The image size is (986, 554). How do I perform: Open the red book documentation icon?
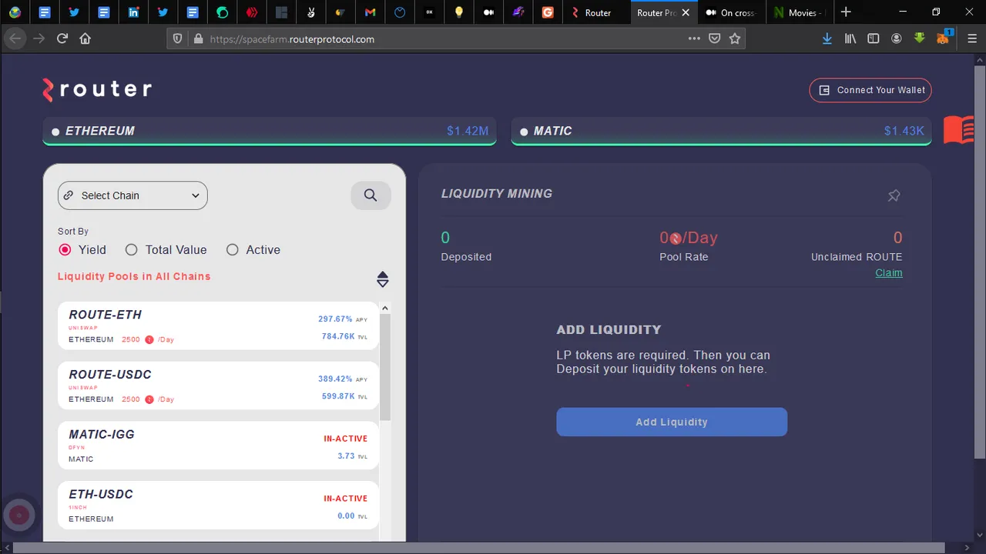pyautogui.click(x=958, y=130)
